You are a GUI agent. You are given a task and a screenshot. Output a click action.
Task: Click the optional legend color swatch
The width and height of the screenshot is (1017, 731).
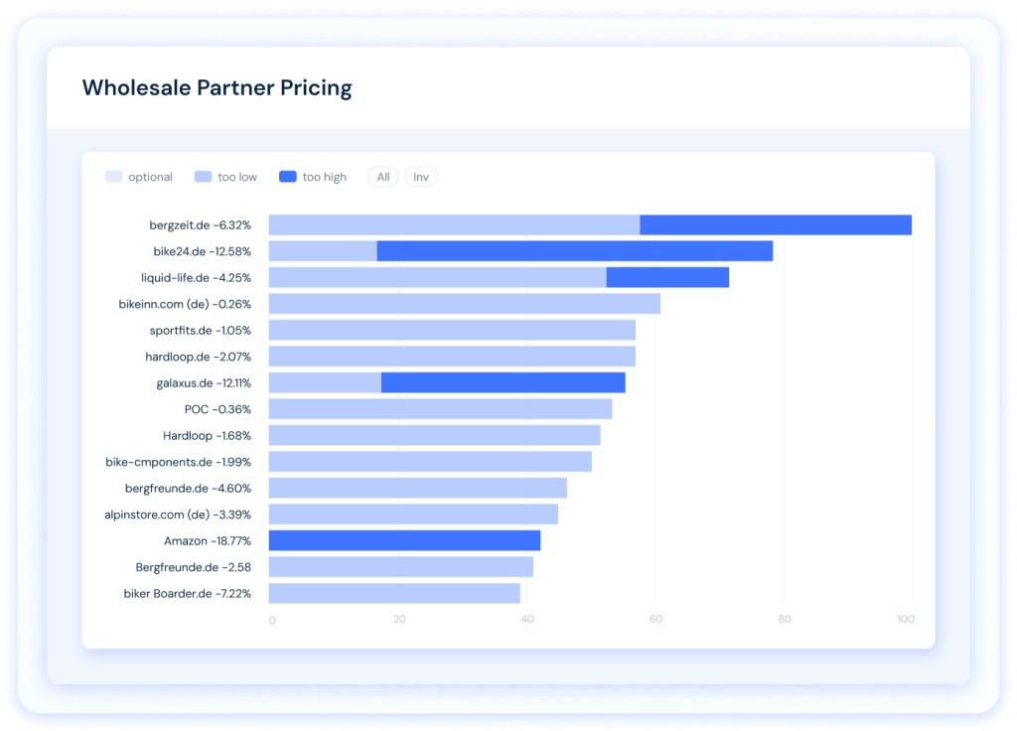(113, 177)
